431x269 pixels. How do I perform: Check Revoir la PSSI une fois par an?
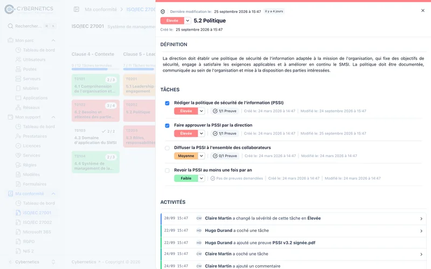point(167,171)
